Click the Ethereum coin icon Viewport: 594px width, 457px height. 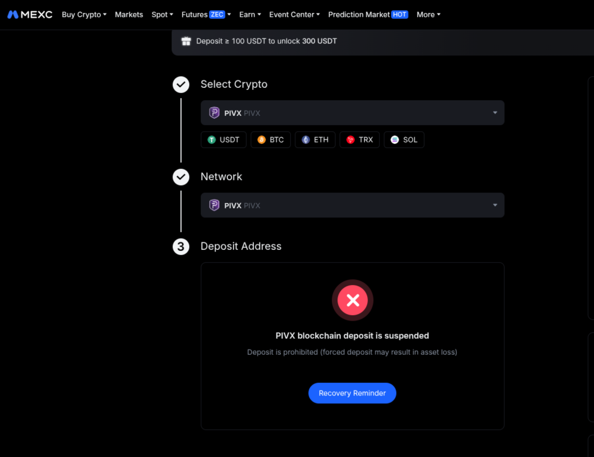pos(306,140)
